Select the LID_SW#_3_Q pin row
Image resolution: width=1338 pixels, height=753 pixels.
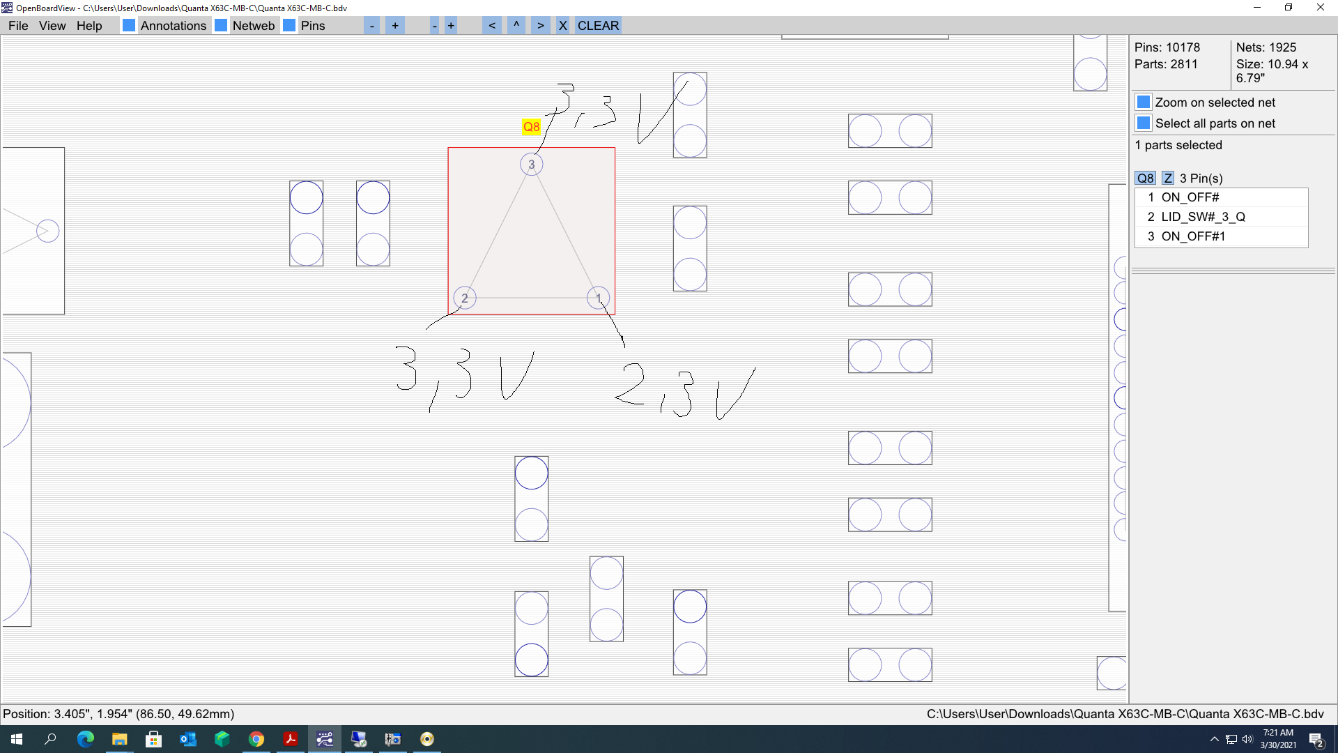point(1220,217)
